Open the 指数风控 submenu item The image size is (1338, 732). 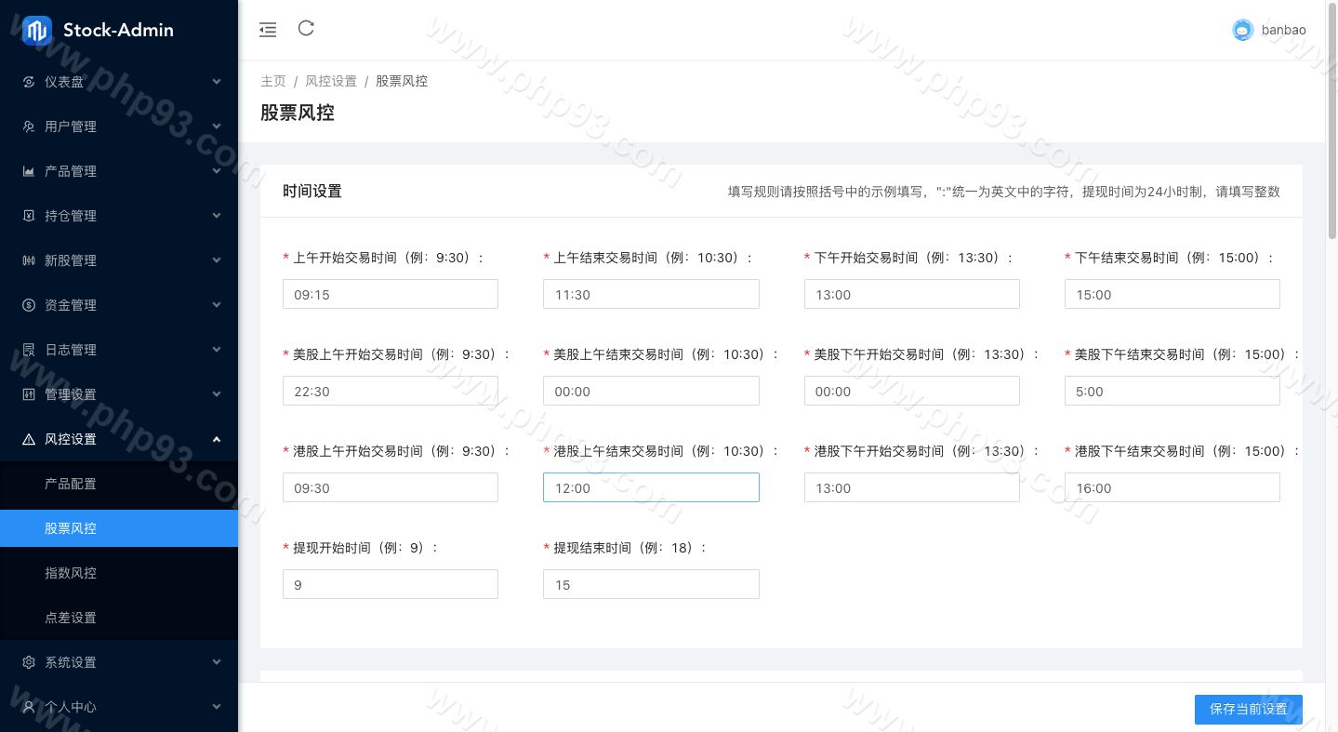(x=71, y=573)
